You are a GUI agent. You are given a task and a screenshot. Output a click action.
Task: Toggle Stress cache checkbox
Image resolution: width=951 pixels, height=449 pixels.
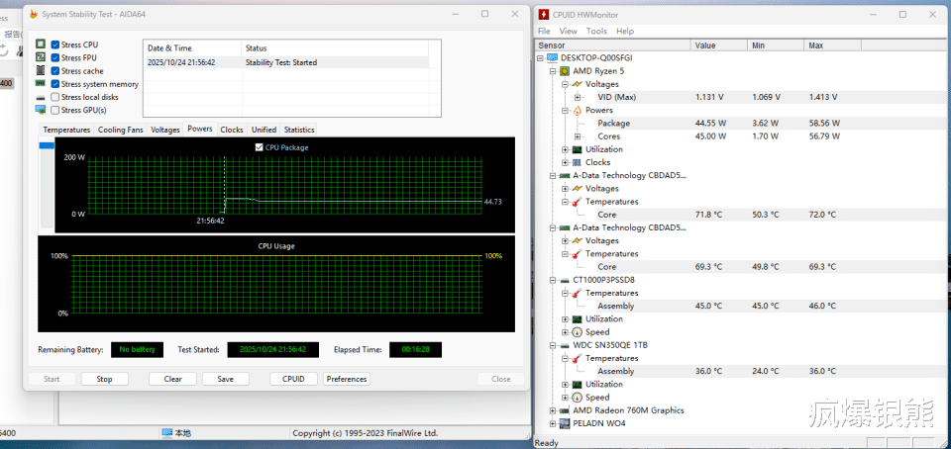click(x=55, y=71)
